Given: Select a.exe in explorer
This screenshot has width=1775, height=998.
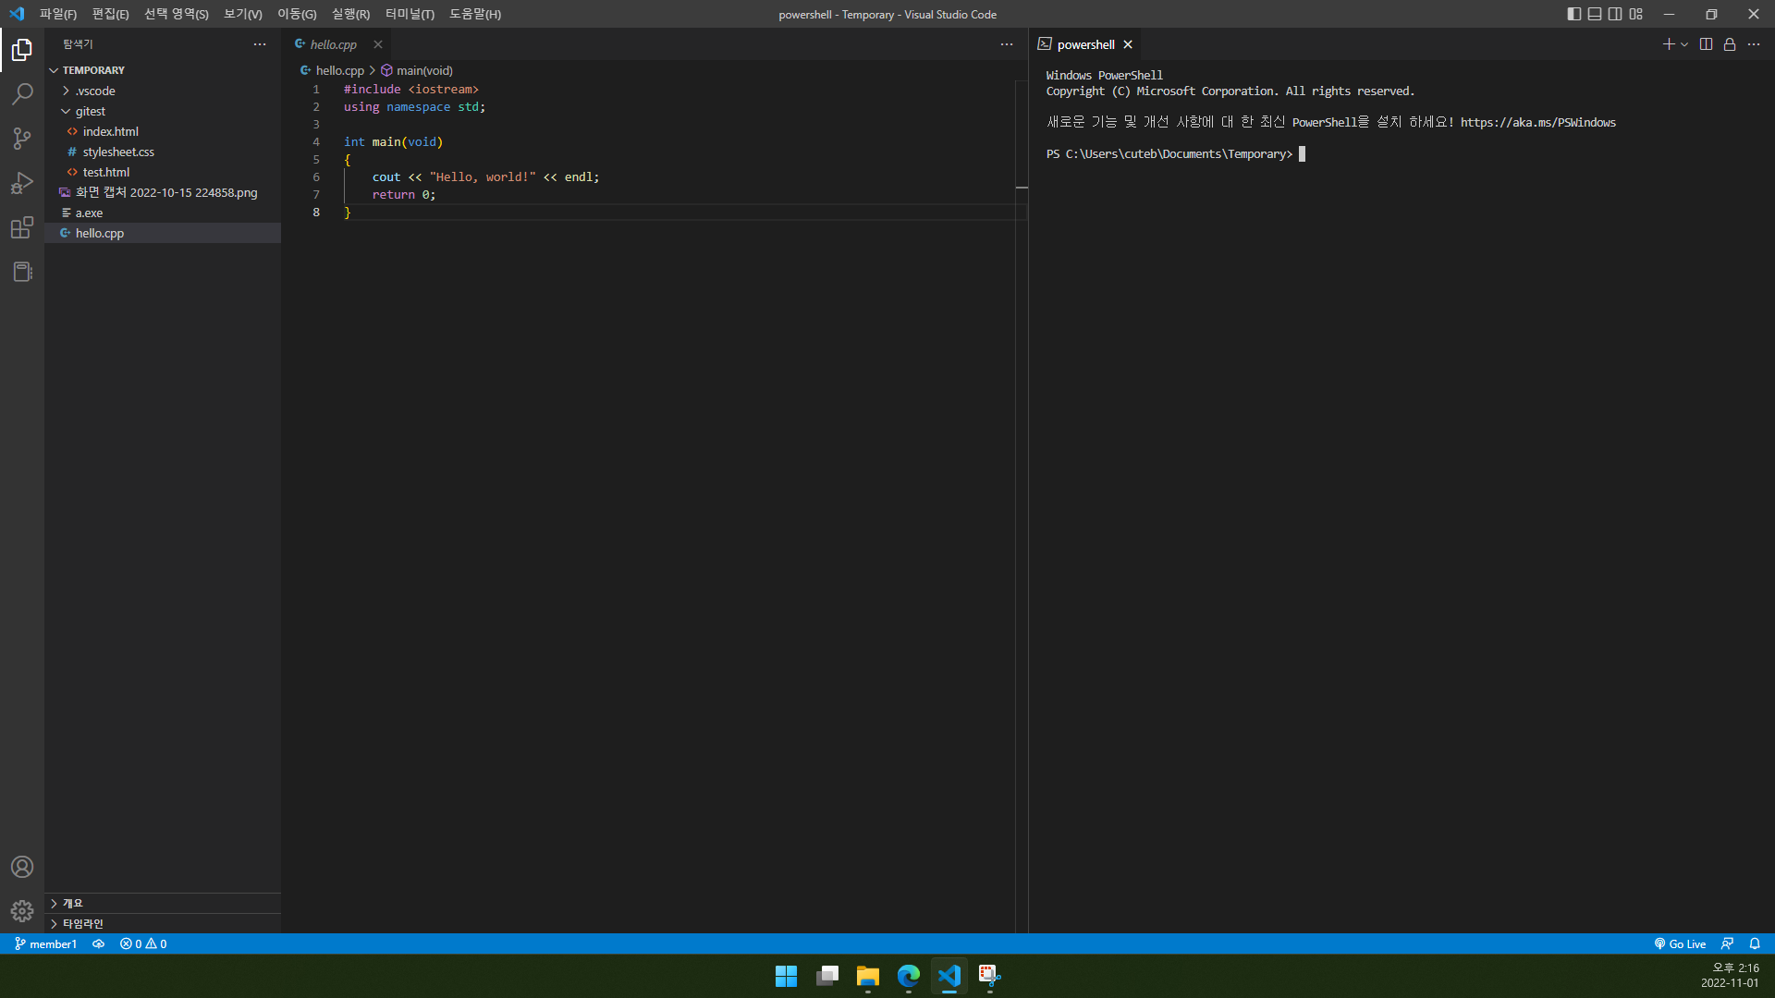Looking at the screenshot, I should coord(163,213).
